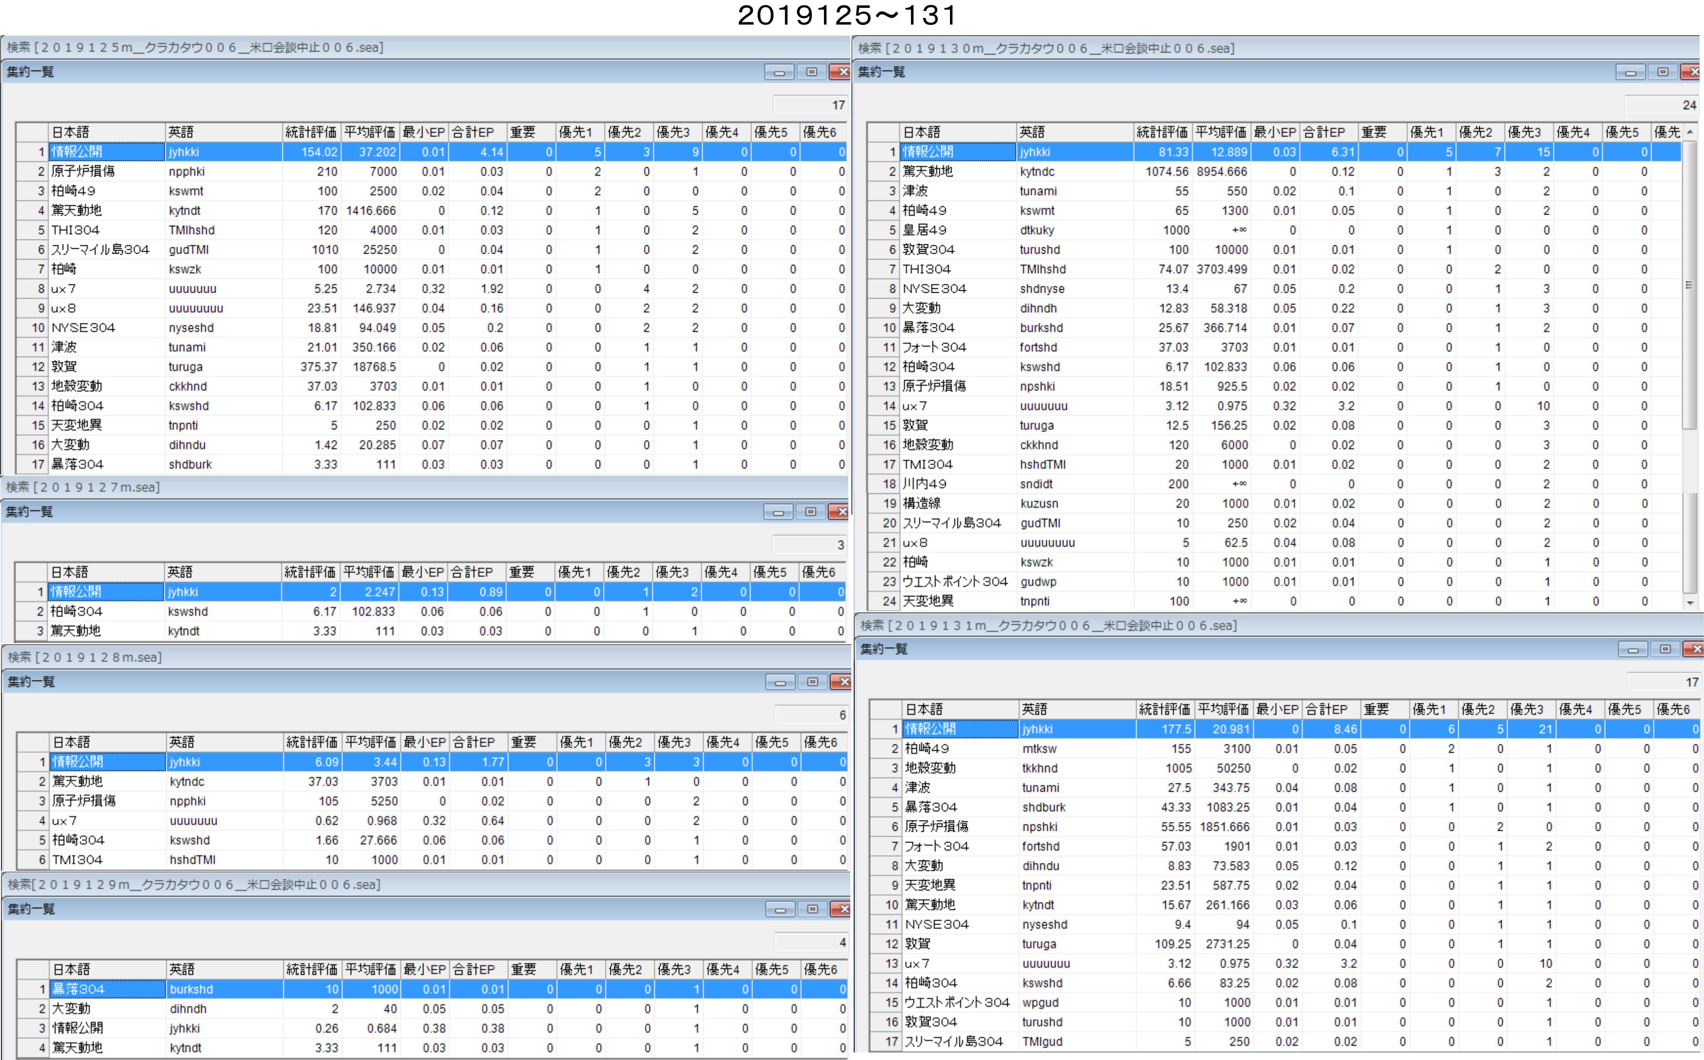Minimize the 2019125m summary list window
This screenshot has height=1060, width=1704.
[779, 72]
